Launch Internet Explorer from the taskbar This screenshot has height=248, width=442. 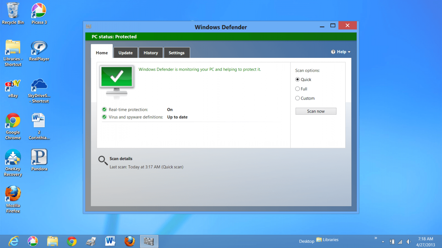14,241
